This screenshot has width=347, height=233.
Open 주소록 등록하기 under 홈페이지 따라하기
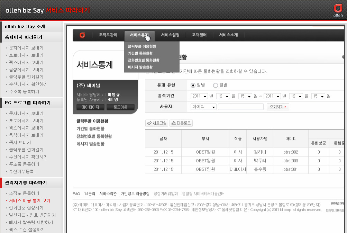(24, 91)
